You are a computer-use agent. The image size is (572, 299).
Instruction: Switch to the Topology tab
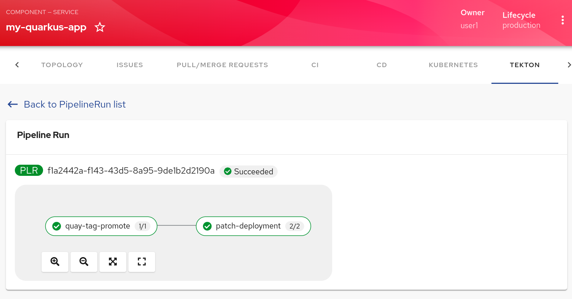point(62,65)
